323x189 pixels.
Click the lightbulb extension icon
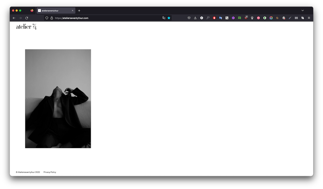(x=252, y=18)
